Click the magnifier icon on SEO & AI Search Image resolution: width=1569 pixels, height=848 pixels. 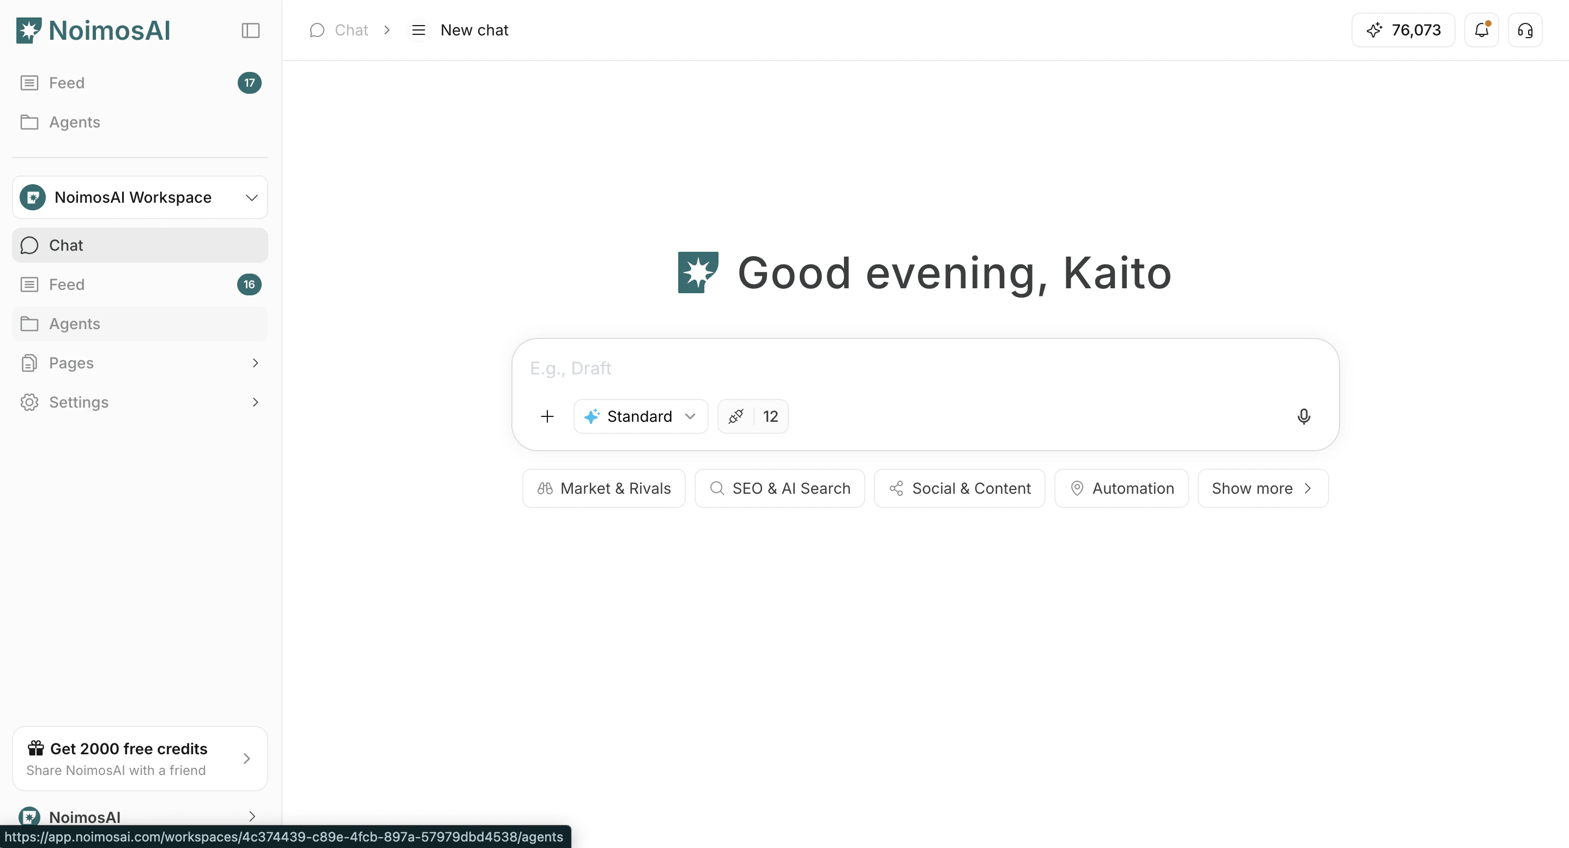pos(717,488)
